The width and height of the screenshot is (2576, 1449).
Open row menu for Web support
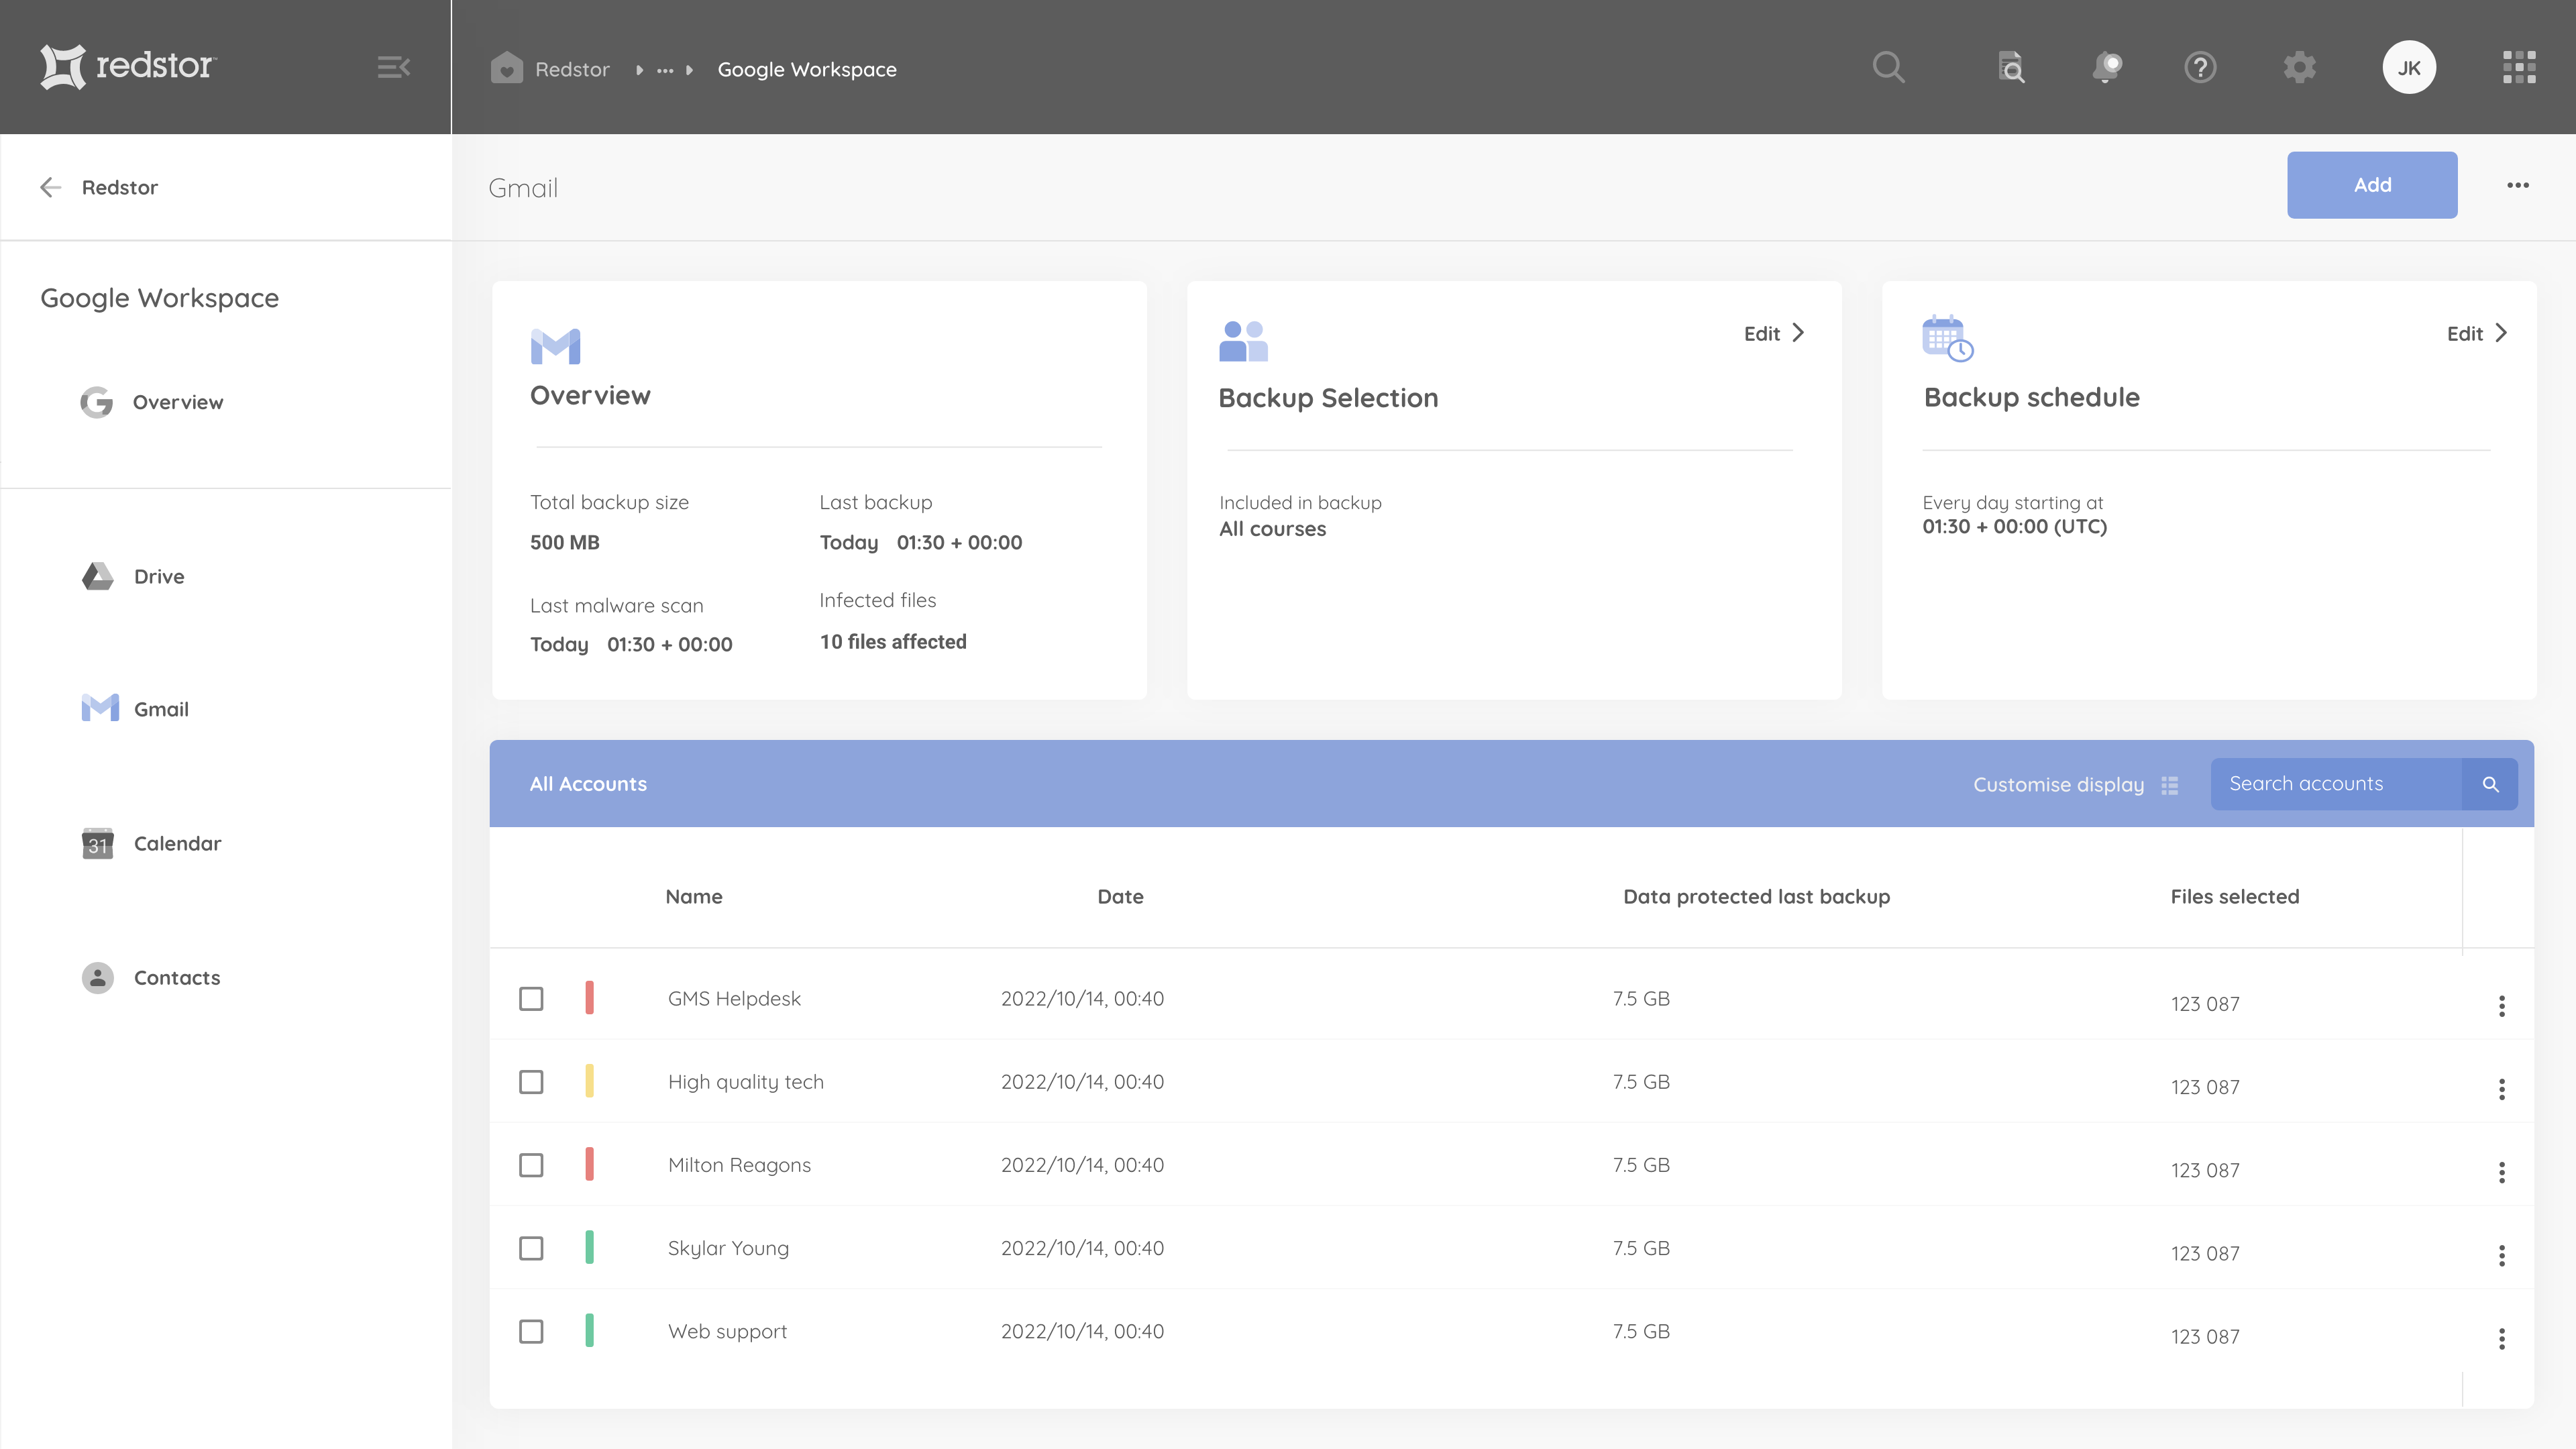2502,1338
